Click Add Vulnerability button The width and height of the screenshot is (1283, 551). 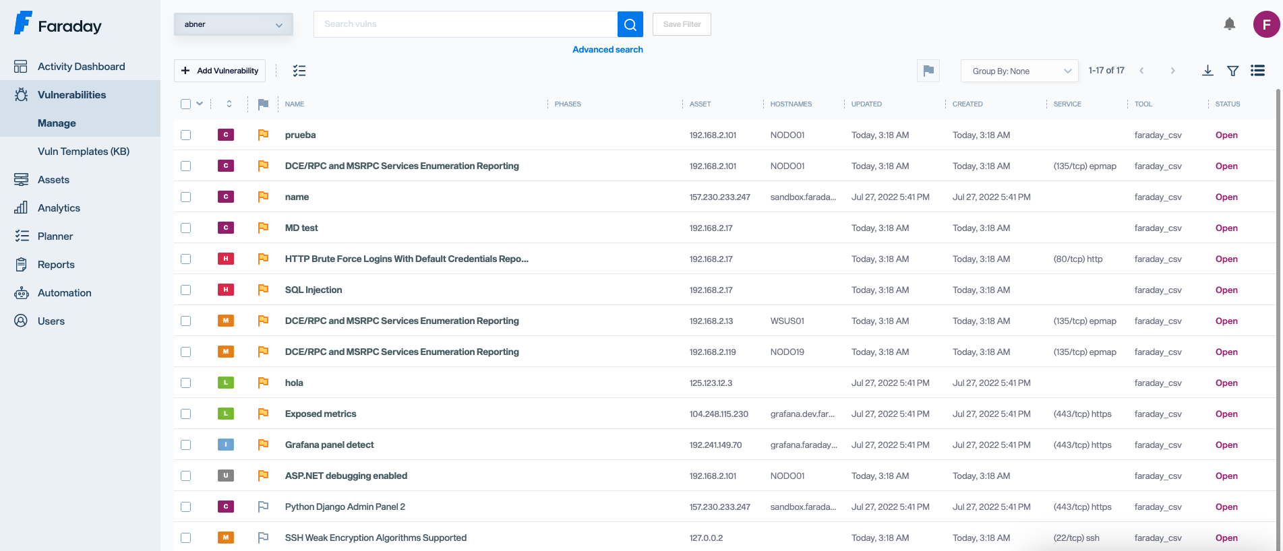[x=220, y=71]
